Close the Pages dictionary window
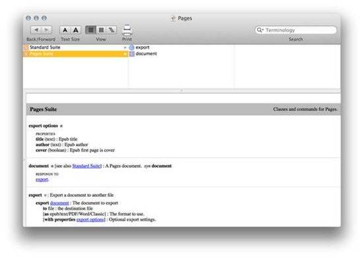363x258 pixels. [28, 18]
